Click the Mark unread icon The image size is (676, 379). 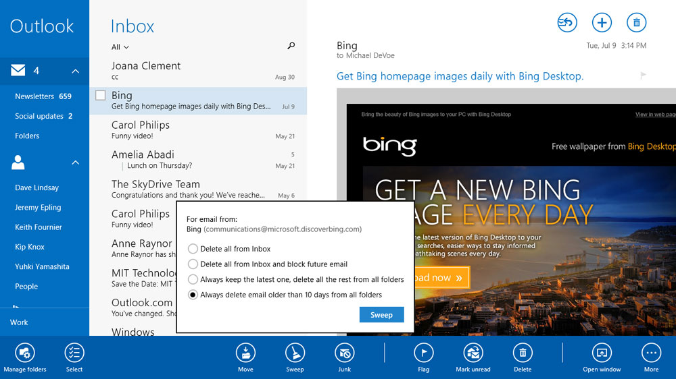(473, 353)
